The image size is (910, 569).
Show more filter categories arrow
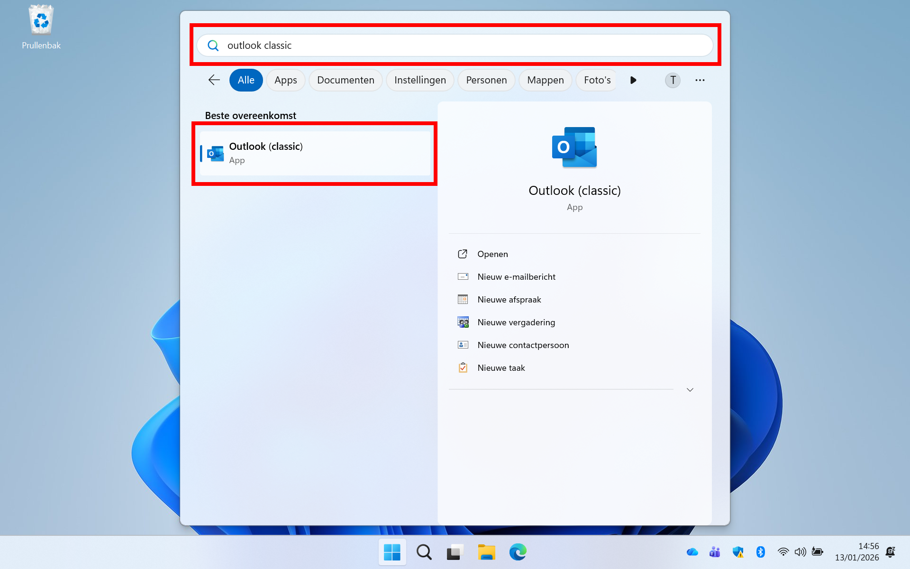(633, 80)
